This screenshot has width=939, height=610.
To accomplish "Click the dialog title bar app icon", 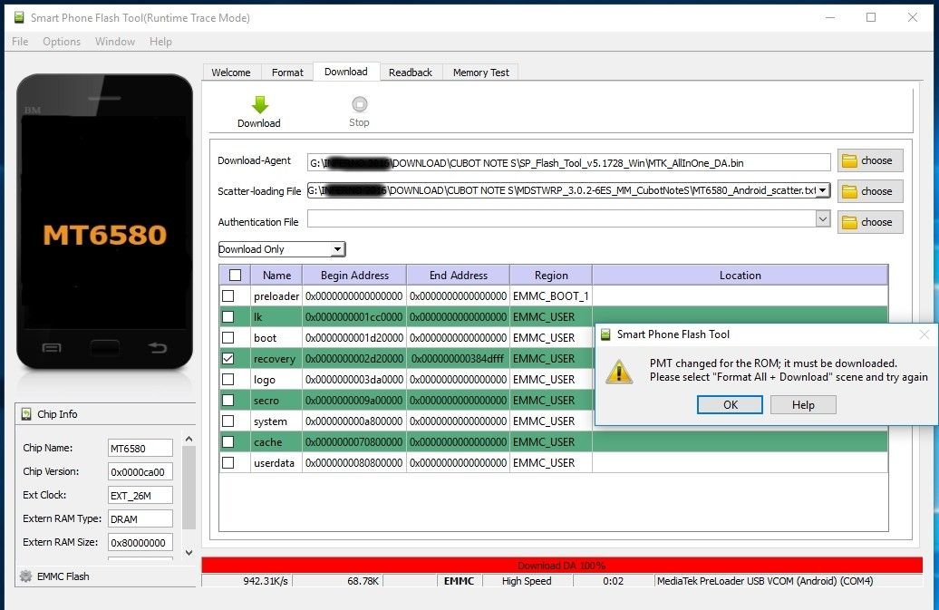I will click(606, 334).
